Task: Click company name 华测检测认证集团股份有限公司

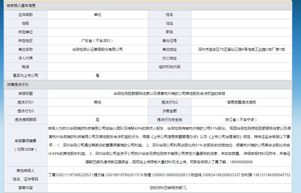Action: (98, 49)
